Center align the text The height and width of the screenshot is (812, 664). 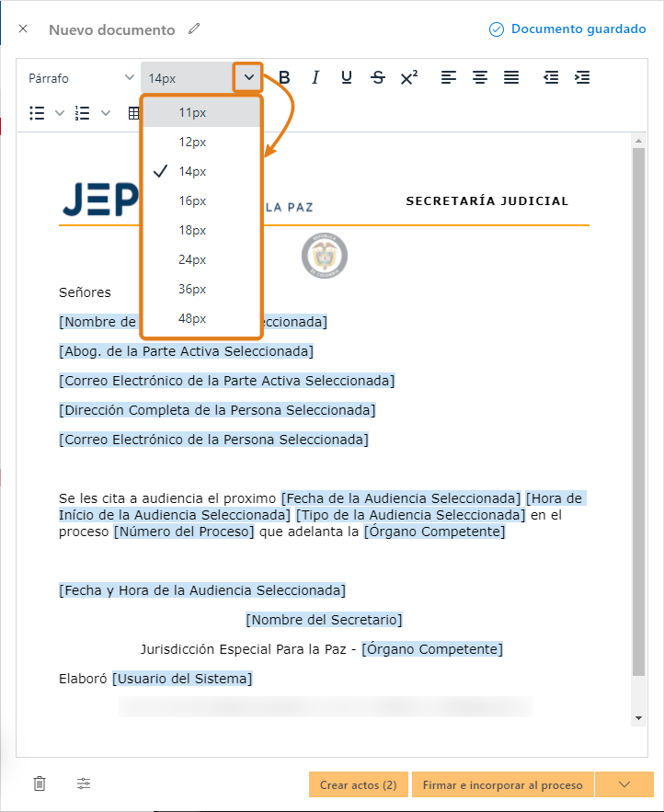pos(480,77)
